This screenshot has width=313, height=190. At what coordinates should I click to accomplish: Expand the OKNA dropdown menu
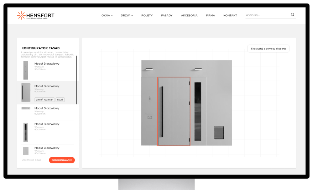click(x=107, y=16)
